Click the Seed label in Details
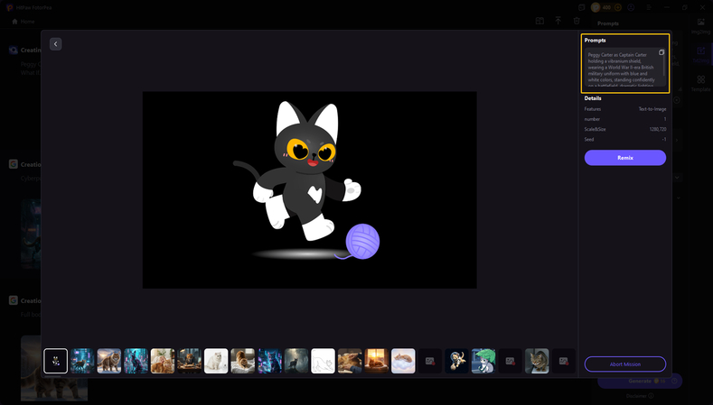The width and height of the screenshot is (713, 405). [589, 140]
